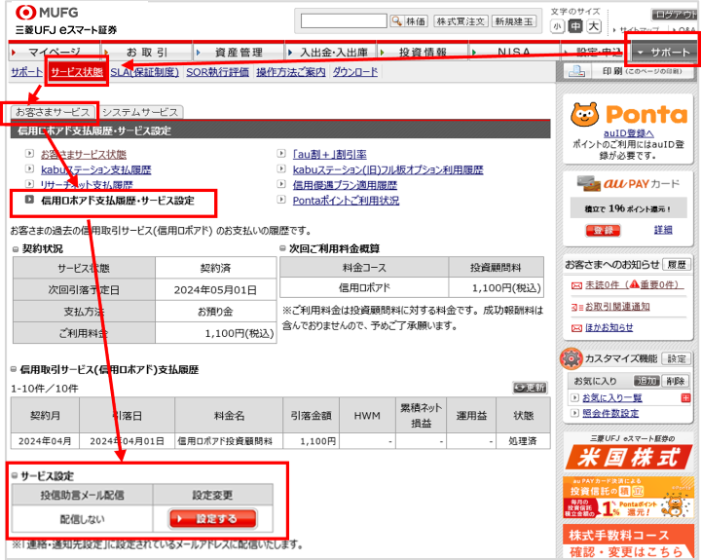Image resolution: width=701 pixels, height=560 pixels.
Task: Open the お取引 menu
Action: coord(147,52)
